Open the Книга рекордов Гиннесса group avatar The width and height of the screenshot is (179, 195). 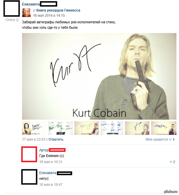pyautogui.click(x=26, y=13)
